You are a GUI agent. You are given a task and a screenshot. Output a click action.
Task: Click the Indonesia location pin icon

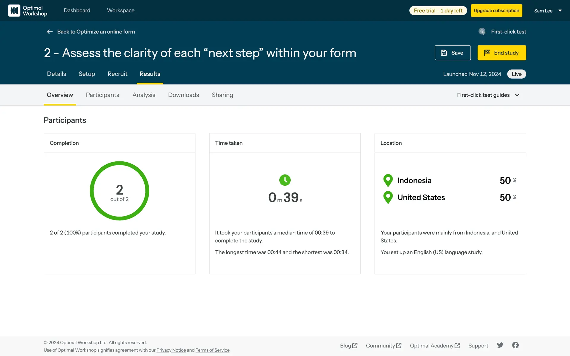coord(388,180)
